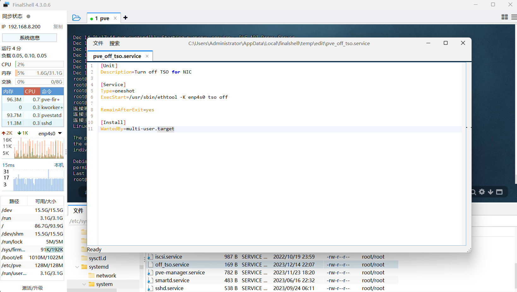Open terminal settings gear icon
Viewport: 517px width, 292px height.
click(482, 192)
